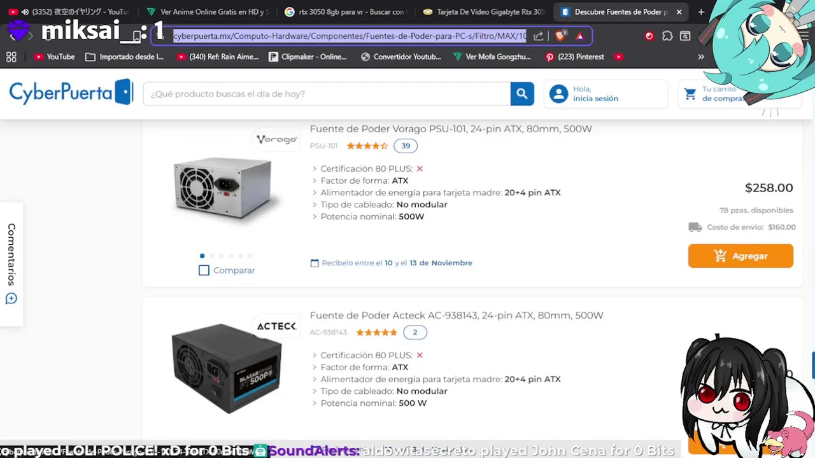Open the extensions puzzle icon
Screen dimensions: 815x458
click(667, 36)
